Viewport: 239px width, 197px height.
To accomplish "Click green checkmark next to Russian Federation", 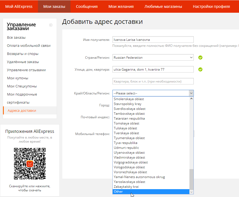I will [200, 58].
